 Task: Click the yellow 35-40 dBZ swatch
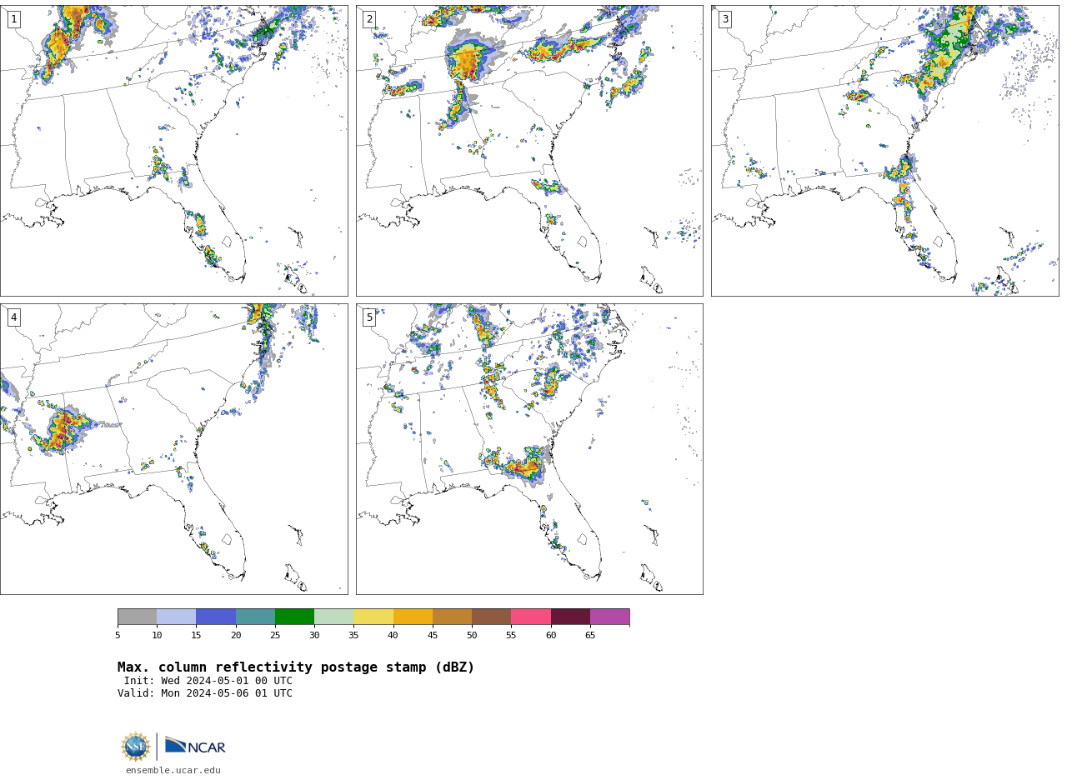click(x=373, y=617)
